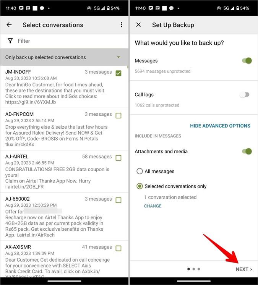Click the https://gi9.in//6YXMJb link text
Image resolution: width=258 pixels, height=285 pixels.
pyautogui.click(x=31, y=102)
